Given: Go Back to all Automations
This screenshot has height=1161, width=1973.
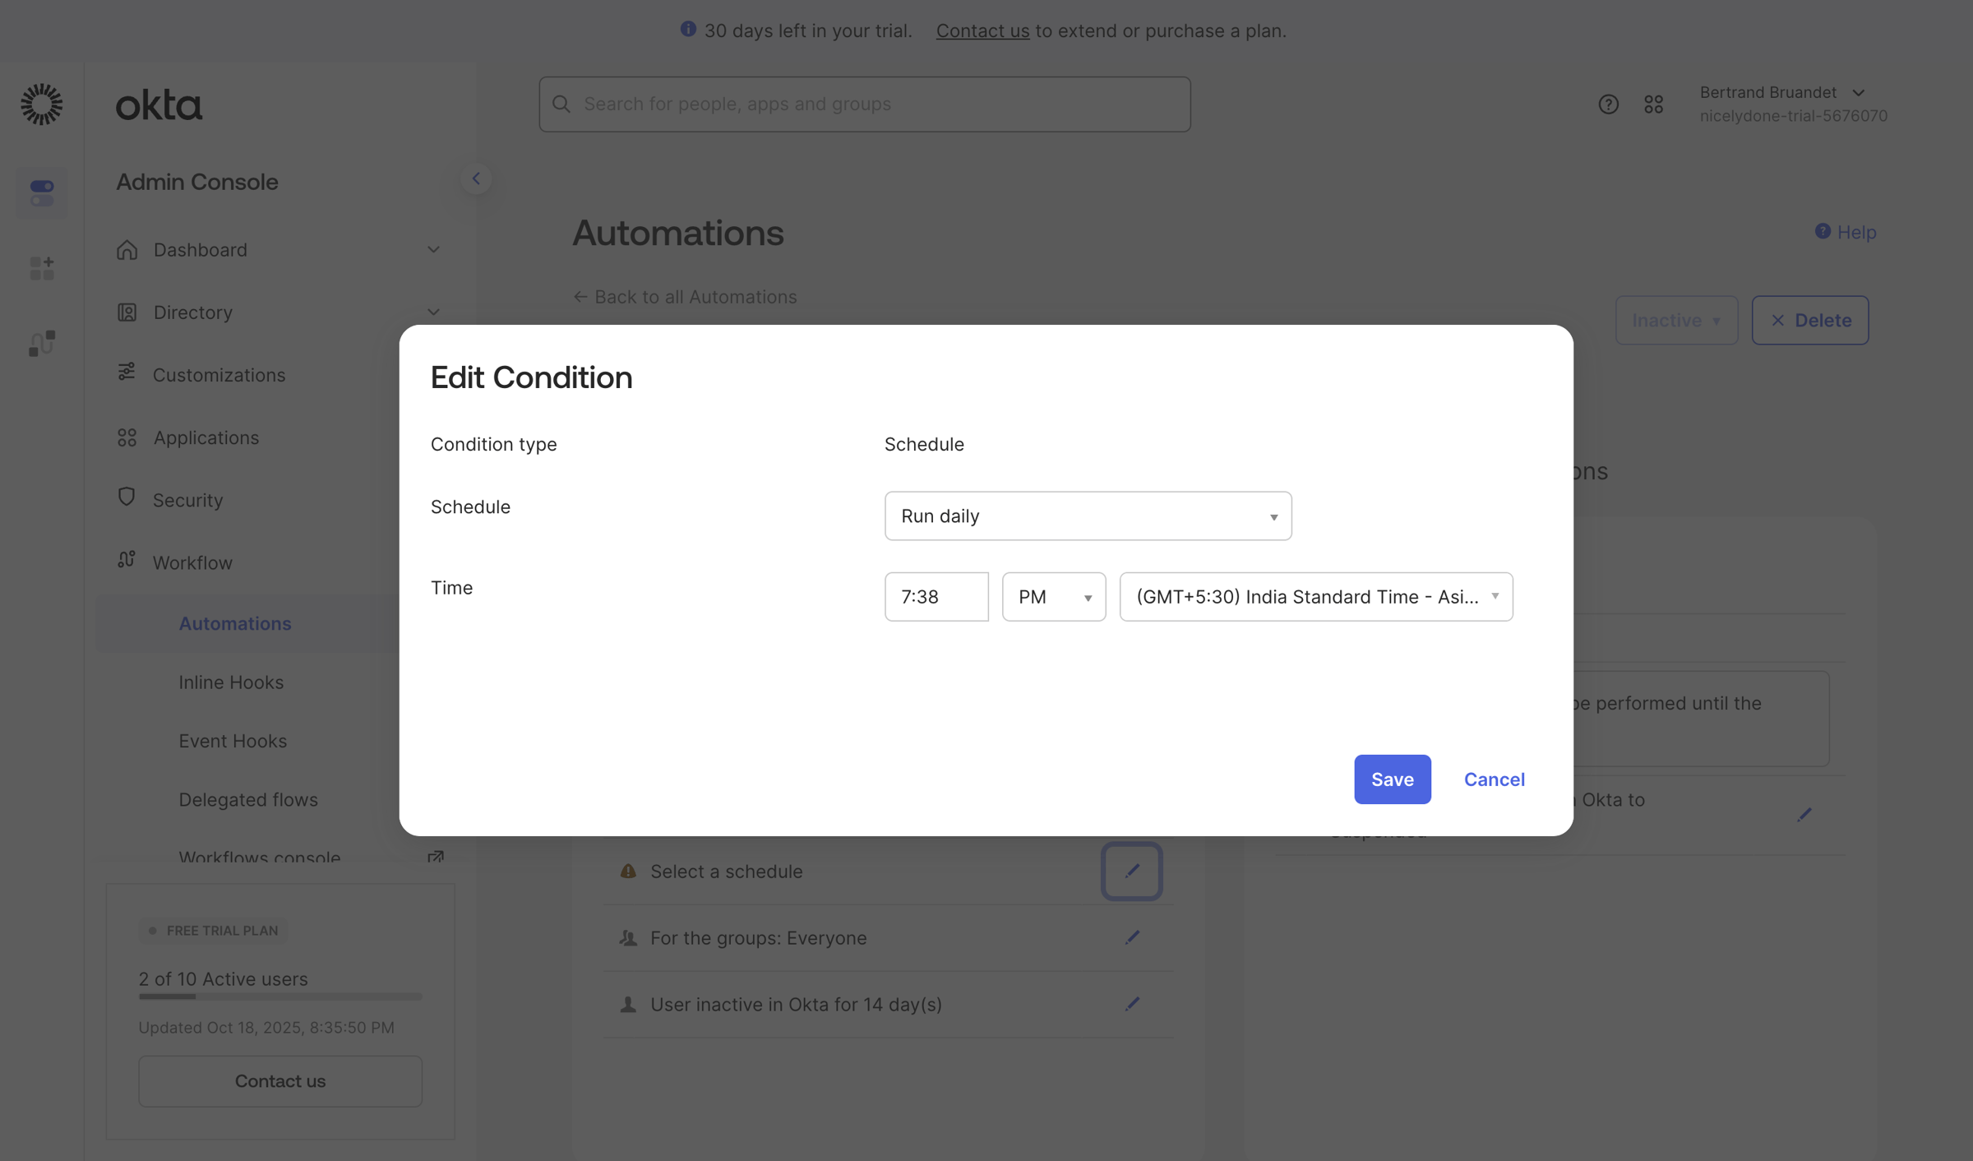Looking at the screenshot, I should 685,297.
